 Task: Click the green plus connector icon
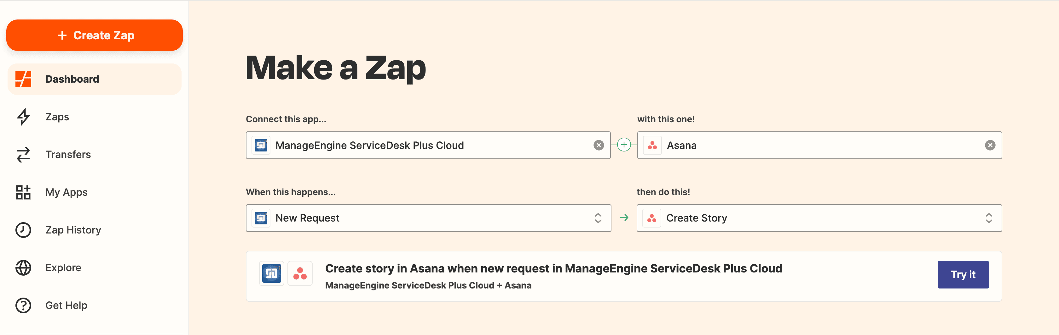pyautogui.click(x=624, y=145)
